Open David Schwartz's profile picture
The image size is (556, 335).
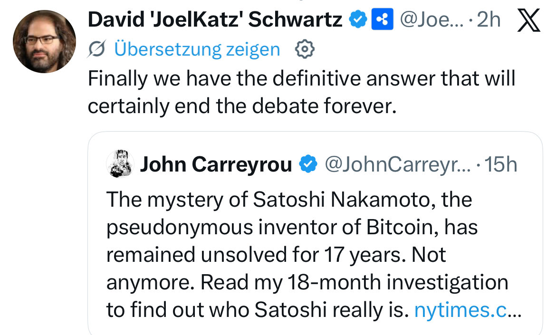[44, 41]
